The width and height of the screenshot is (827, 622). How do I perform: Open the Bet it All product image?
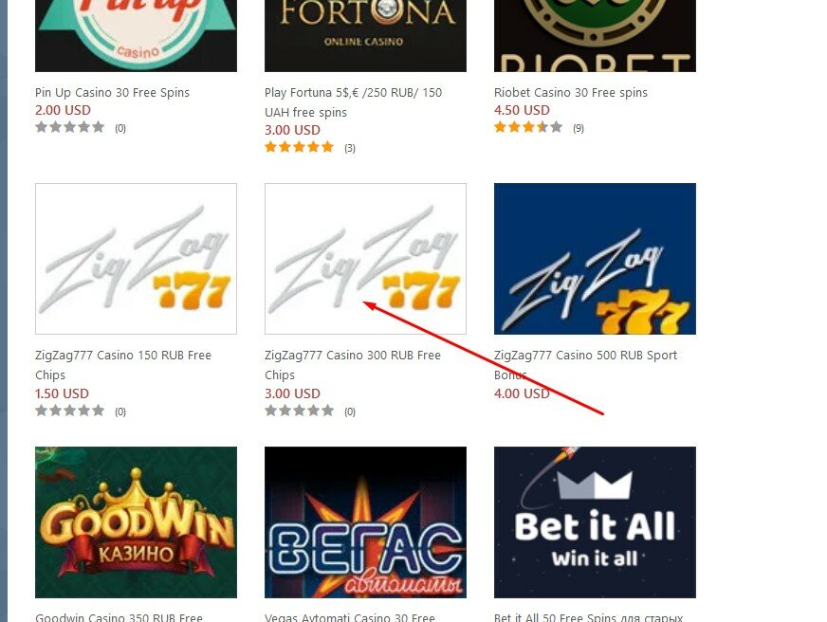tap(595, 522)
